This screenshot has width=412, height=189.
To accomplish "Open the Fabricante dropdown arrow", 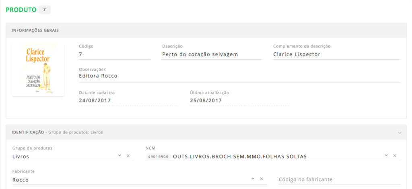I will [253, 179].
